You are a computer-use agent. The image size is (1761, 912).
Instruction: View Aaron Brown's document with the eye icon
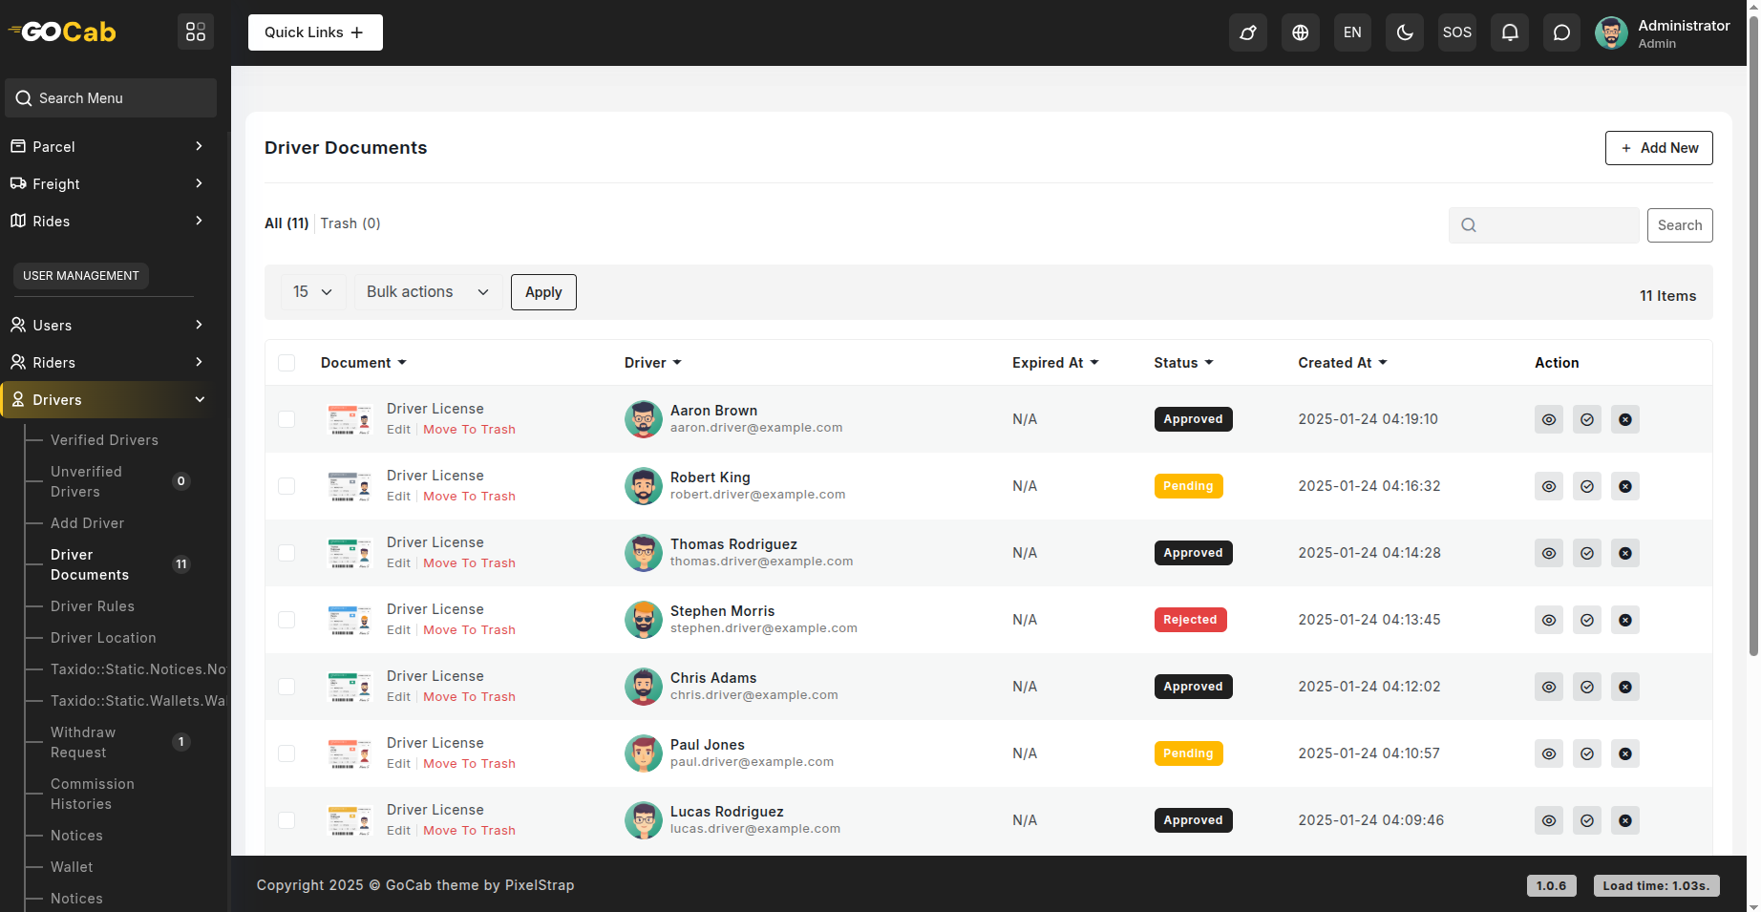[x=1548, y=419]
